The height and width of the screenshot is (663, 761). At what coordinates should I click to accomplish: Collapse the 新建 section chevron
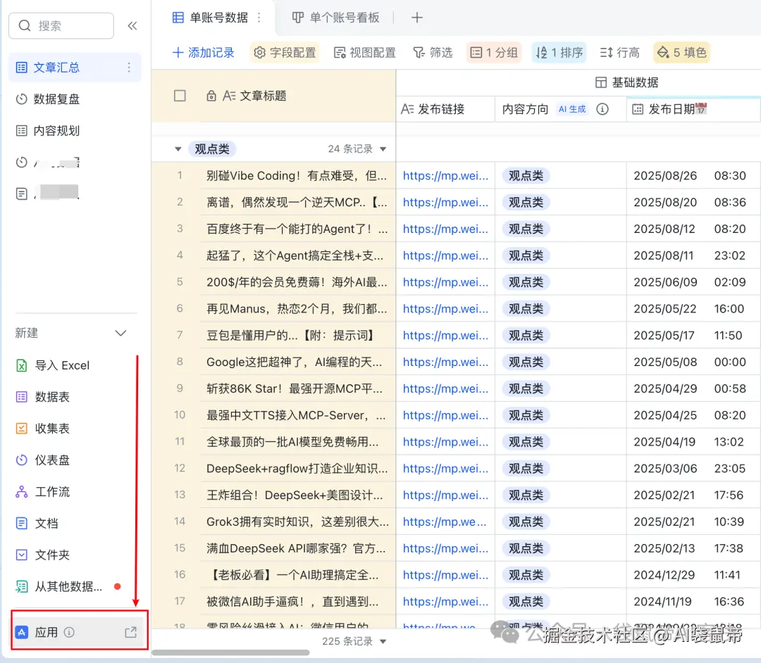(120, 333)
